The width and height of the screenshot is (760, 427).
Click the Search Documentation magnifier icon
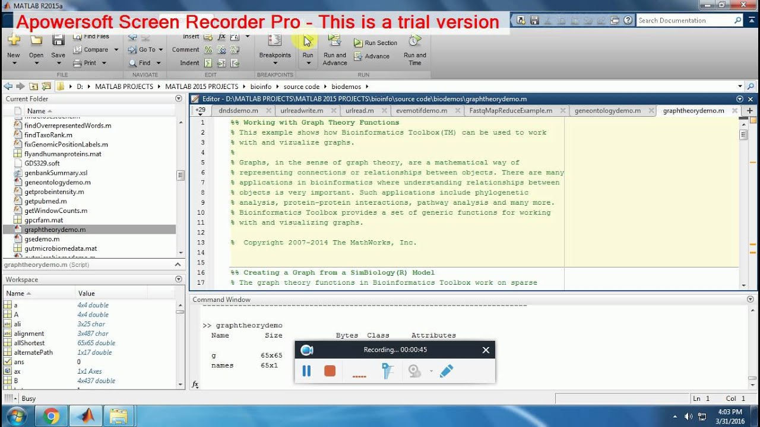[737, 20]
